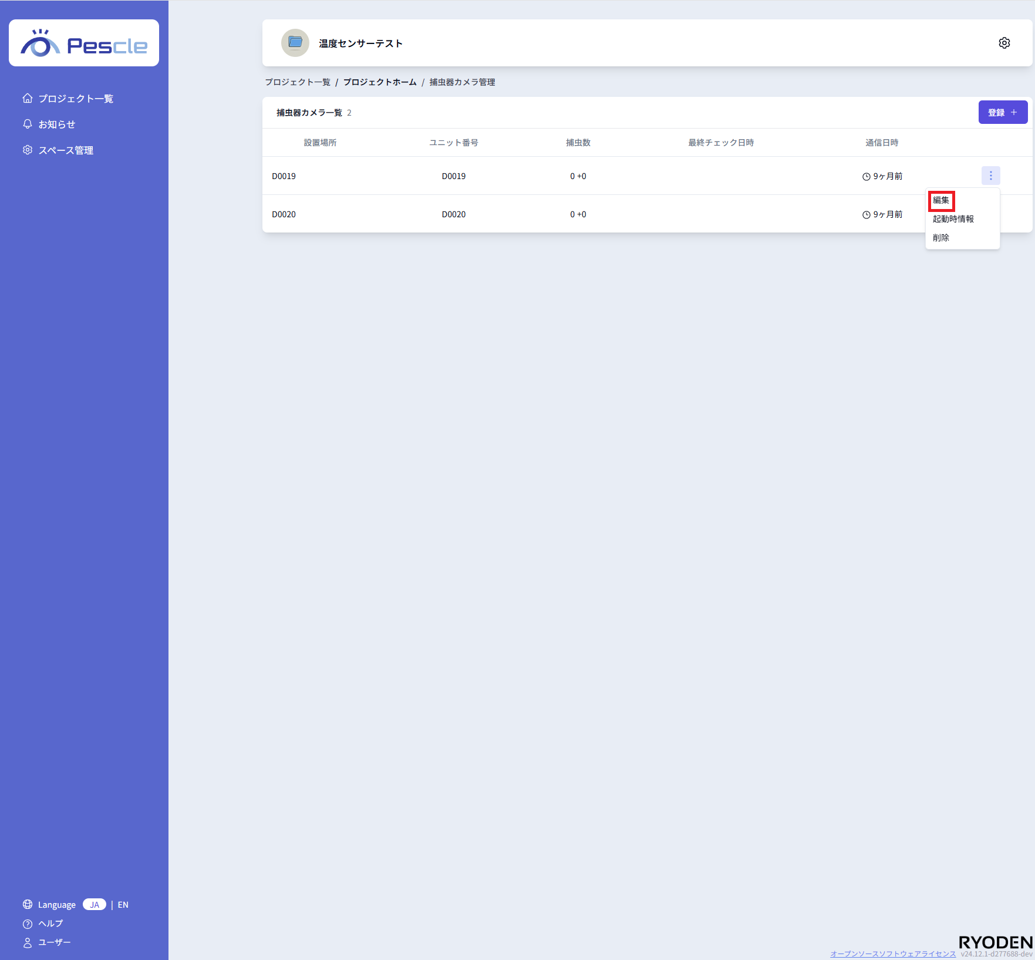This screenshot has height=960, width=1035.
Task: Click the home icon beside プロジェクト一覧
Action: [28, 98]
